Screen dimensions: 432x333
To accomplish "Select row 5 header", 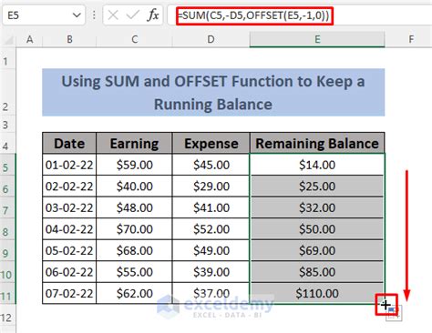I will [x=7, y=165].
